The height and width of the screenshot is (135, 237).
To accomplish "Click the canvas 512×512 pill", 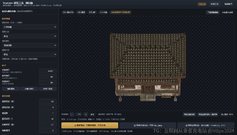I will [x=68, y=12].
